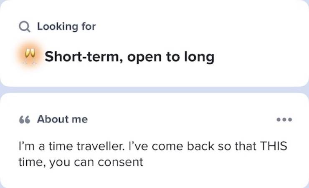Click the quotation mark icon near About me

coord(25,120)
